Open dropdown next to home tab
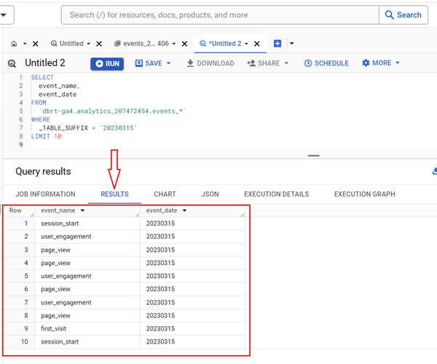This screenshot has width=437, height=364. 25,44
